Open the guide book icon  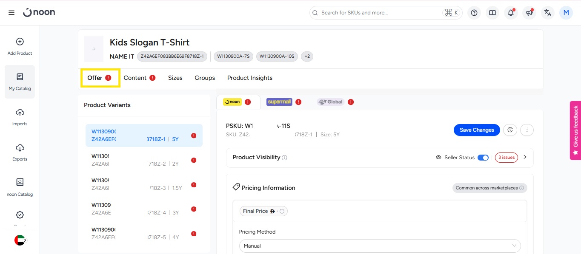(x=492, y=13)
